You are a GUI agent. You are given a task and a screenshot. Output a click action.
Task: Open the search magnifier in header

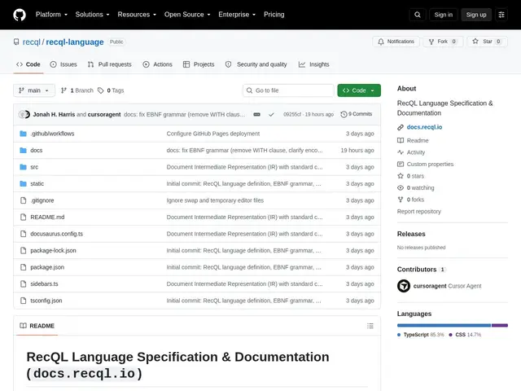pyautogui.click(x=418, y=15)
